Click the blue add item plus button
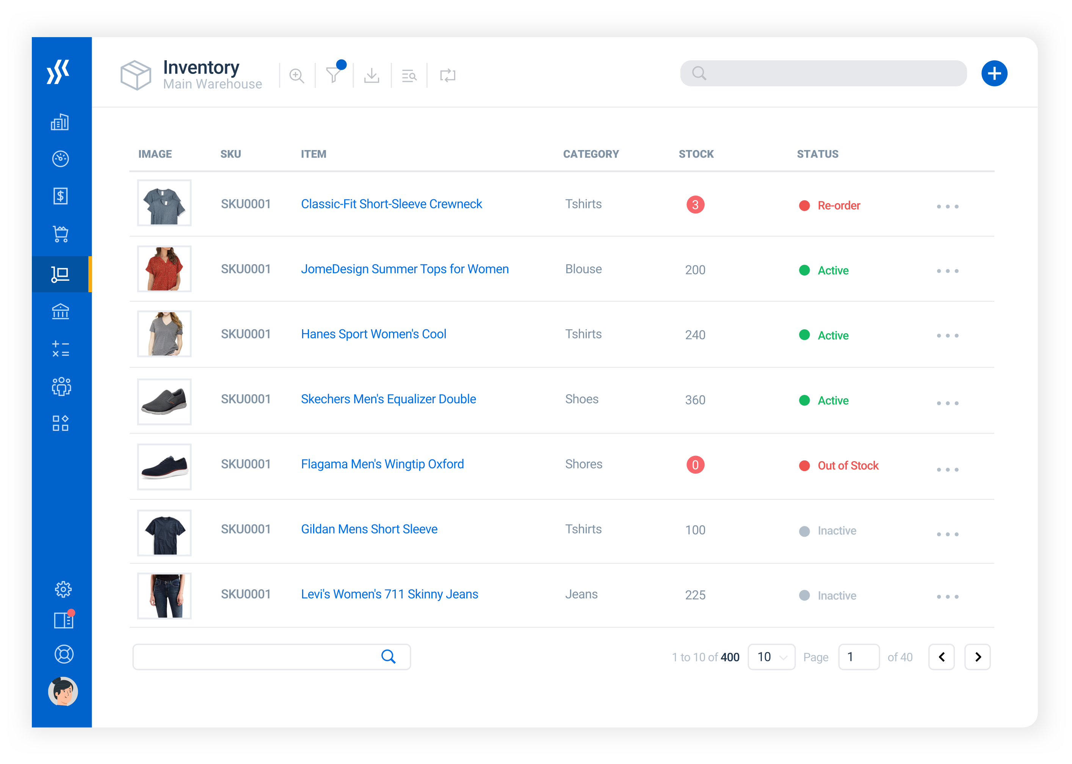Screen dimensions: 1072x764 point(994,74)
